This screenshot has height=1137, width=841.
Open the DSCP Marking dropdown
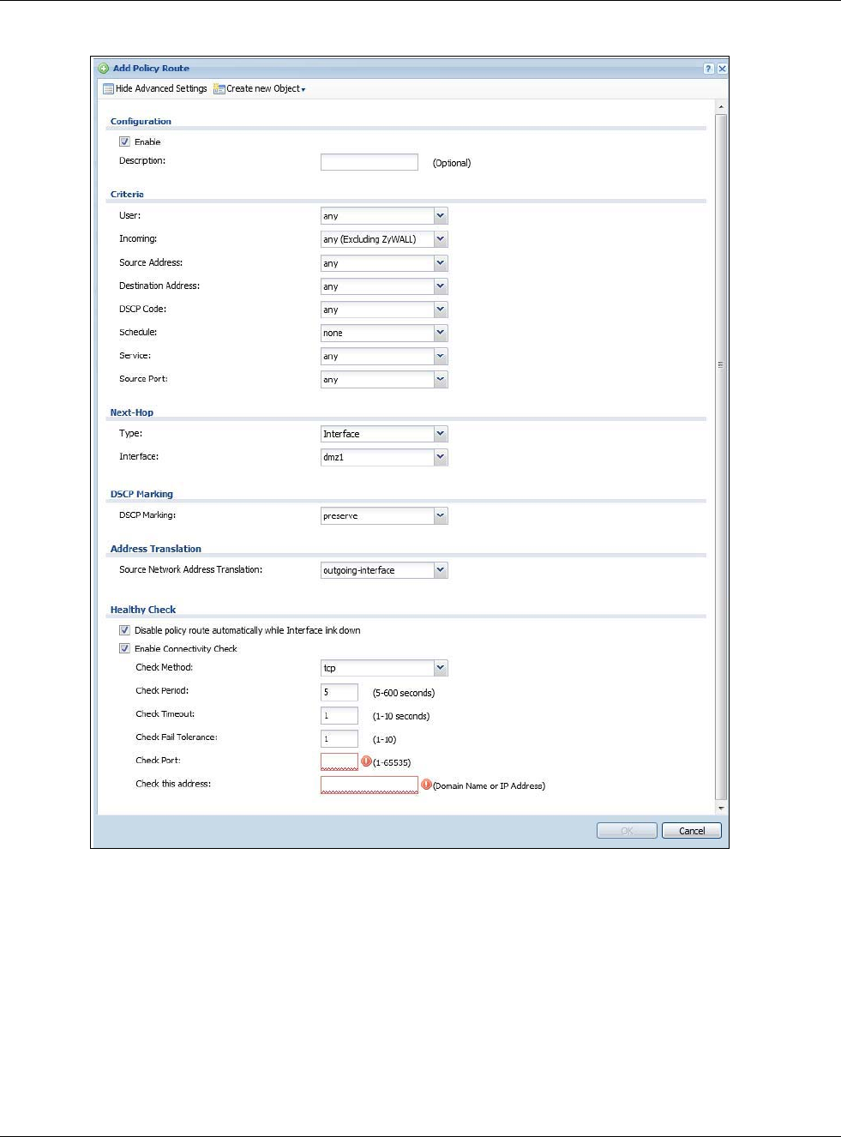coord(441,515)
